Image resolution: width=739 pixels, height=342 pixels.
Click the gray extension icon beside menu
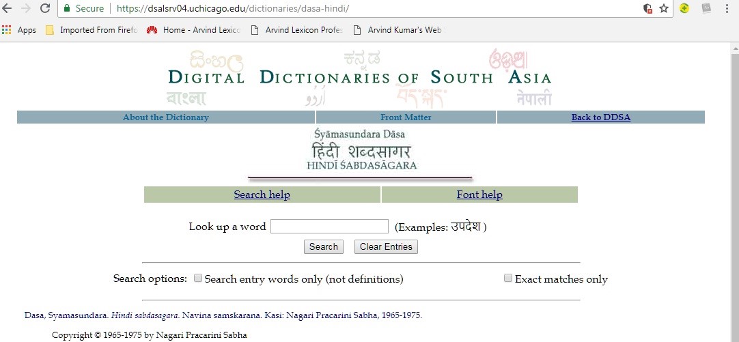coord(706,8)
